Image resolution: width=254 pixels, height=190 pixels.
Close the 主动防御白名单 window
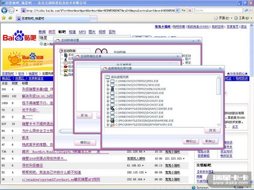tap(177, 56)
